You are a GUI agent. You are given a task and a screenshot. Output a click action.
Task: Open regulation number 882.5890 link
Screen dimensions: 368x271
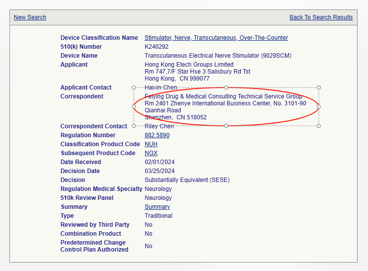click(157, 135)
